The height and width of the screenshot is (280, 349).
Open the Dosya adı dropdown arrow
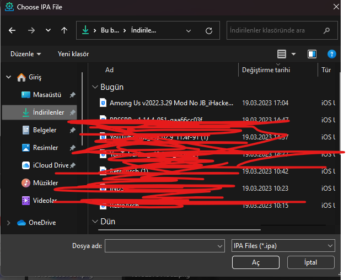coord(220,246)
